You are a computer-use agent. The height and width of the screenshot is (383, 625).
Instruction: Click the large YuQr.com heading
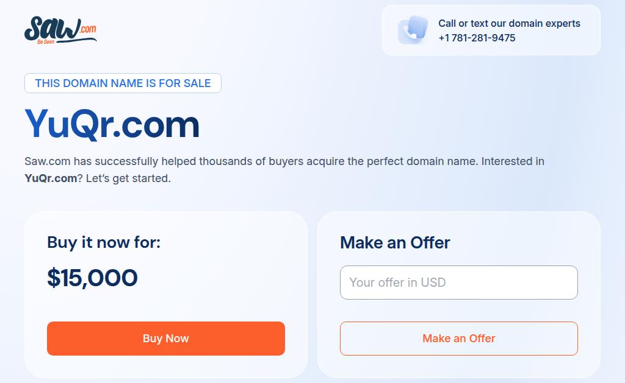(x=112, y=124)
